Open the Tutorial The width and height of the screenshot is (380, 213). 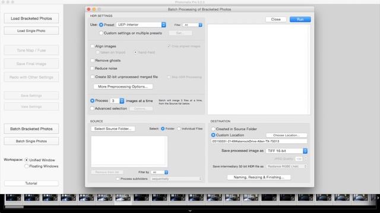[x=31, y=183]
